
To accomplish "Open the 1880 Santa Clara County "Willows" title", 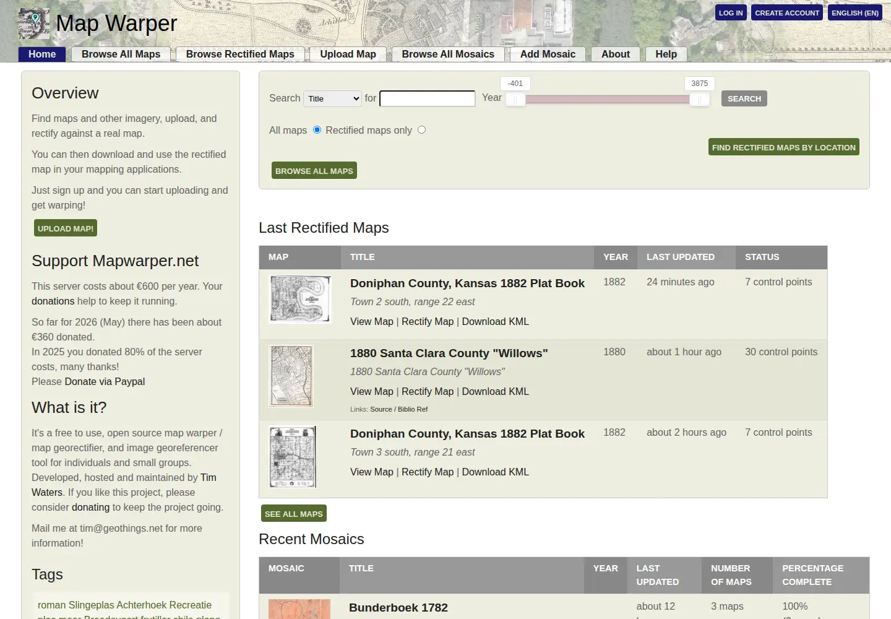I will point(449,353).
